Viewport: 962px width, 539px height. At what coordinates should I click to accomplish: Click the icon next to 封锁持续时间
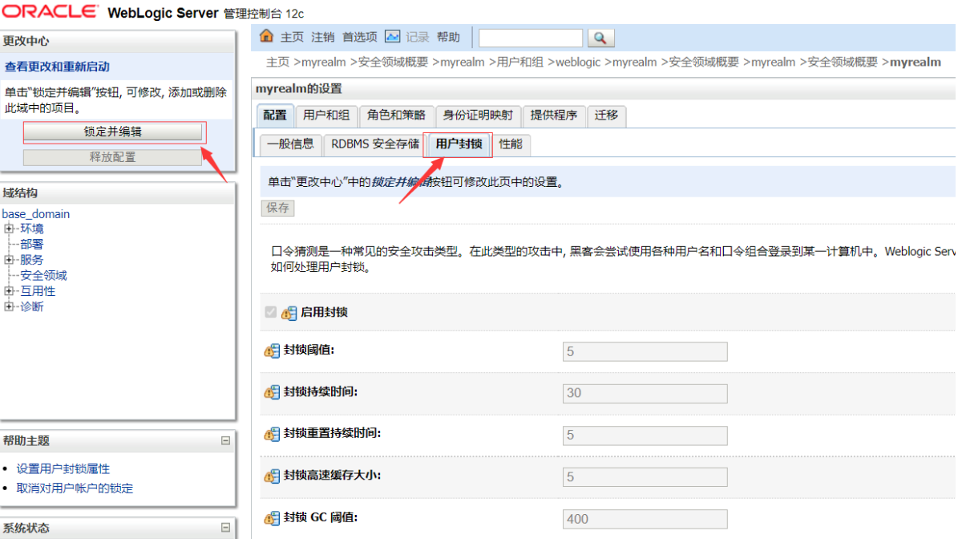273,392
